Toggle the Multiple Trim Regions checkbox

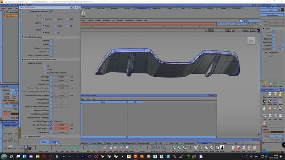51,48
